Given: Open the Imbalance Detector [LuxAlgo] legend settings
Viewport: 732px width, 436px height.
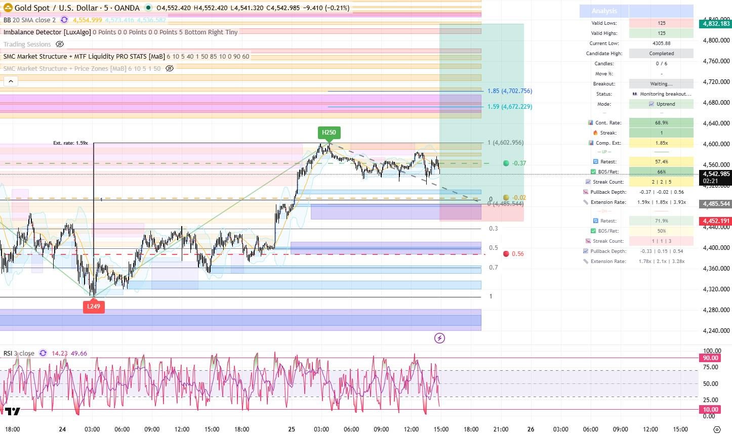Looking at the screenshot, I should pyautogui.click(x=48, y=32).
